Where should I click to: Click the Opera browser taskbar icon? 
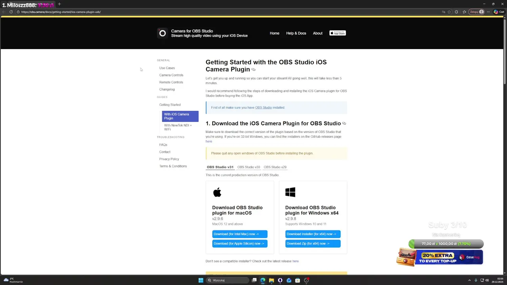[x=280, y=280]
